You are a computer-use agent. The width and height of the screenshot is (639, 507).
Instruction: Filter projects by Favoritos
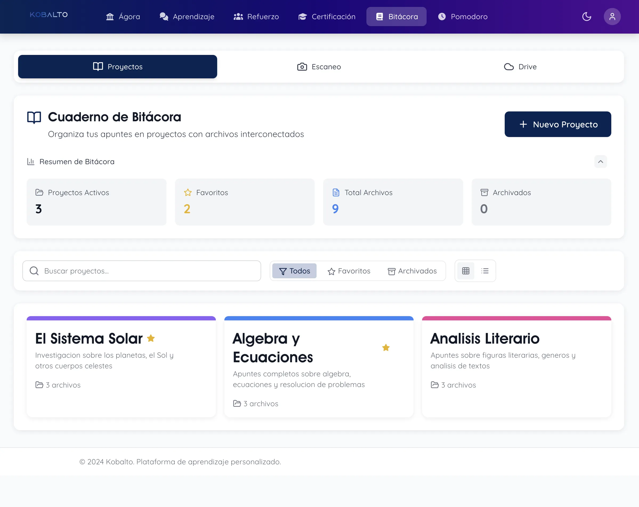[x=349, y=271]
